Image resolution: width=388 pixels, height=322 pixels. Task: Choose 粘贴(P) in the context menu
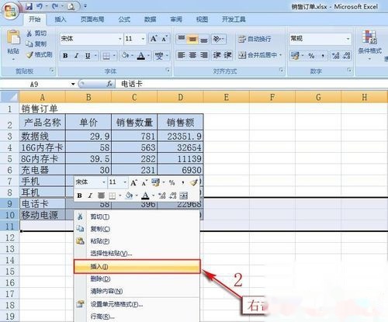[x=137, y=241]
